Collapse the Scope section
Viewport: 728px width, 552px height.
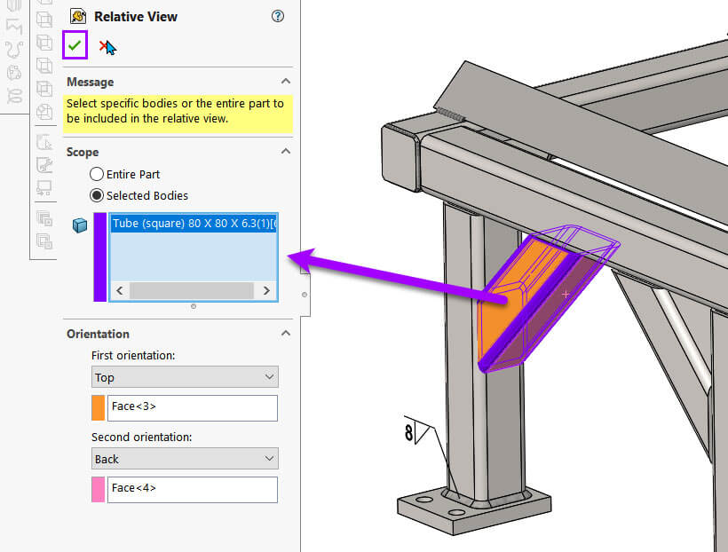286,151
